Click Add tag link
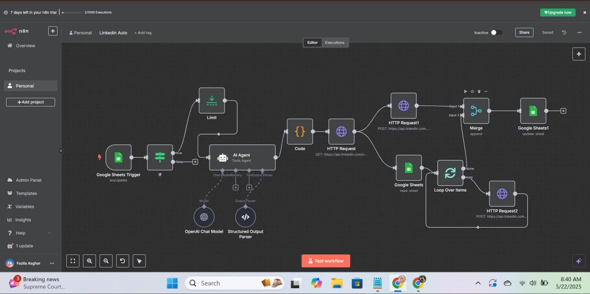Image resolution: width=590 pixels, height=294 pixels. [143, 33]
